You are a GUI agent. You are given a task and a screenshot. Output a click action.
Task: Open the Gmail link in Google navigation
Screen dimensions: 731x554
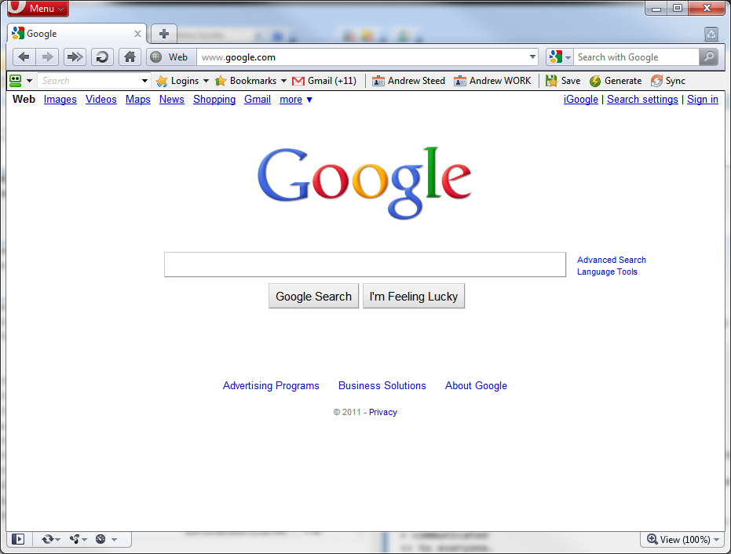pos(258,99)
